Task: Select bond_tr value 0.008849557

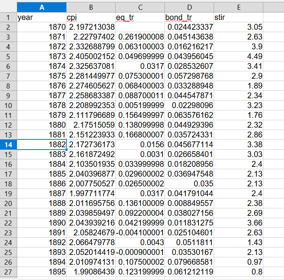Action: (x=189, y=203)
